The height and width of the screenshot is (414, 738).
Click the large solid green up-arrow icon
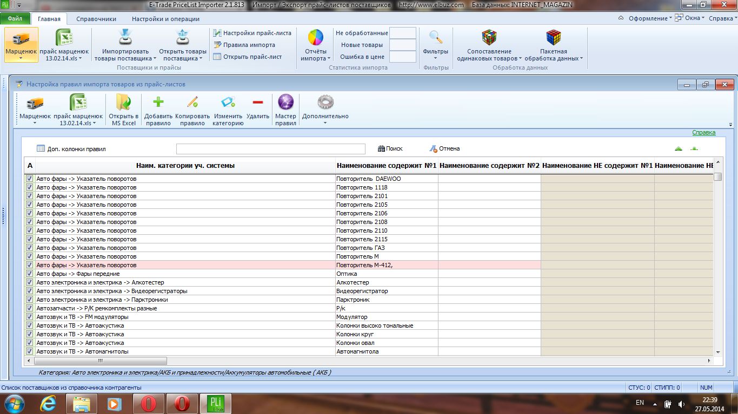pyautogui.click(x=678, y=149)
